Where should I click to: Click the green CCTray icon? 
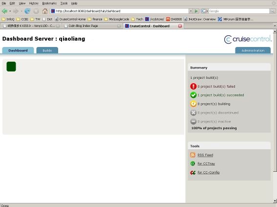point(193,163)
